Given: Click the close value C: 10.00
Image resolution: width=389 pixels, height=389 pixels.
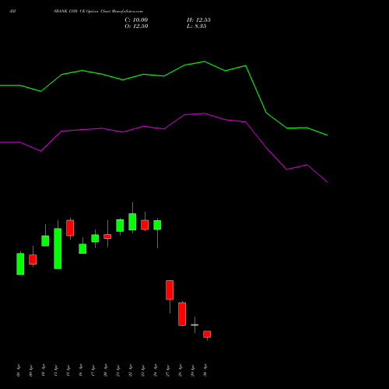Looking at the screenshot, I should coord(136,20).
